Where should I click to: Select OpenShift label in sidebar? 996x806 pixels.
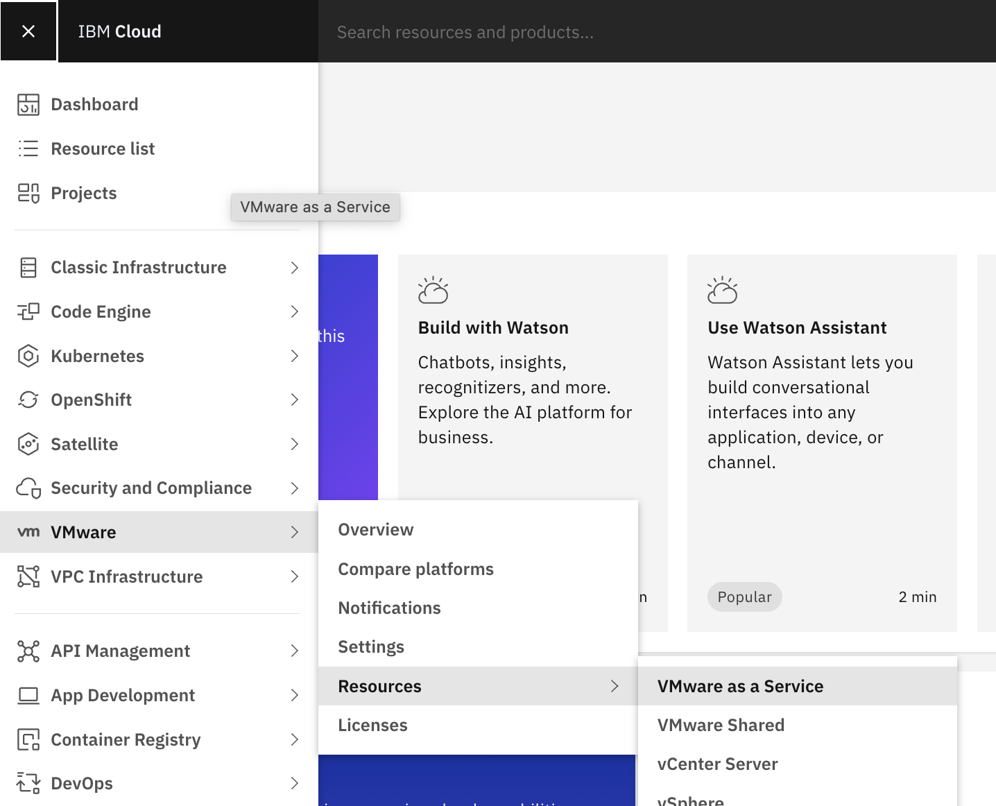91,400
